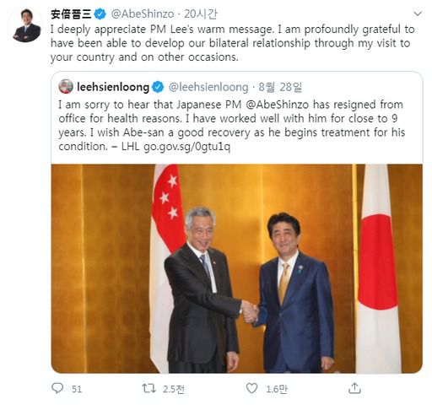Open the @leehsienloong handle in quoted tweet
The width and height of the screenshot is (432, 410).
pos(208,87)
